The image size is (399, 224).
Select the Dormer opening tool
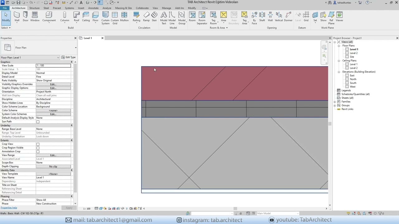[x=288, y=17]
